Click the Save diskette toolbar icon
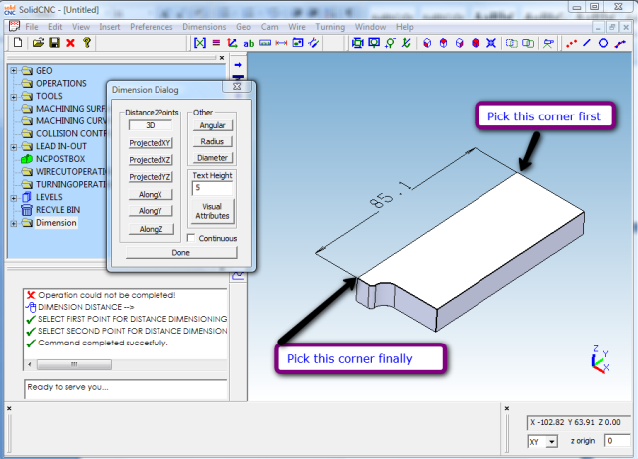638x459 pixels. pos(54,43)
